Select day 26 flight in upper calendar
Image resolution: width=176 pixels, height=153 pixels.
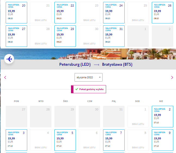click(x=162, y=13)
